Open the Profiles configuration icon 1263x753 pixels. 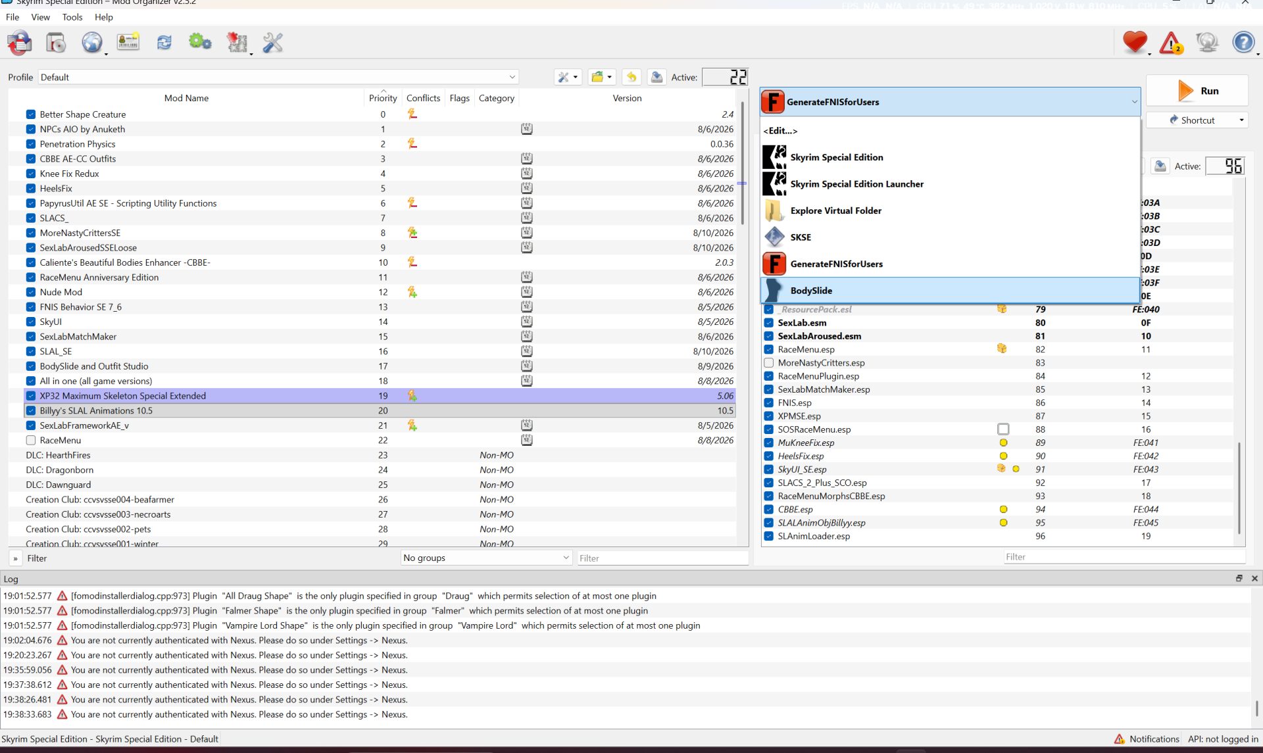[x=128, y=43]
